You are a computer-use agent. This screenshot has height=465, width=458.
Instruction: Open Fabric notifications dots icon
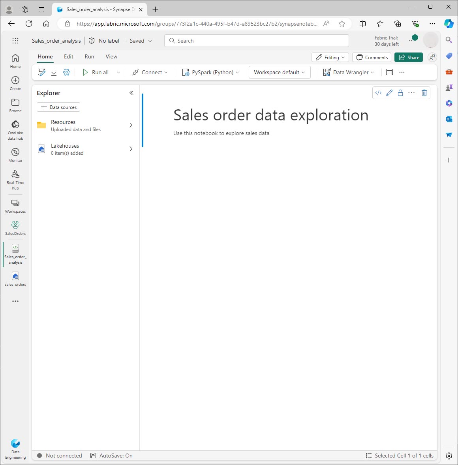pyautogui.click(x=413, y=39)
